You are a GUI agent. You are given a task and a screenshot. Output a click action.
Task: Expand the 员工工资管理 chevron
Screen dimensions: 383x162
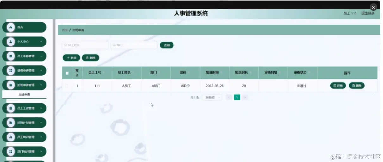click(x=41, y=108)
